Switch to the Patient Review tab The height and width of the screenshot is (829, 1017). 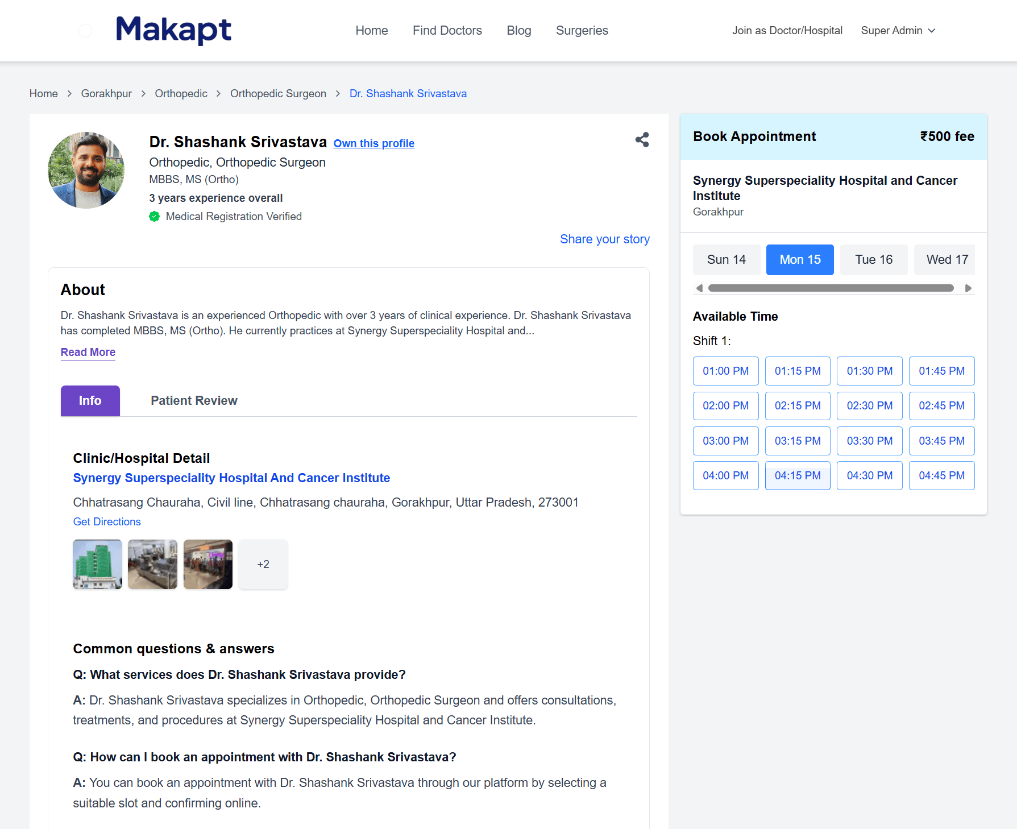(x=194, y=400)
